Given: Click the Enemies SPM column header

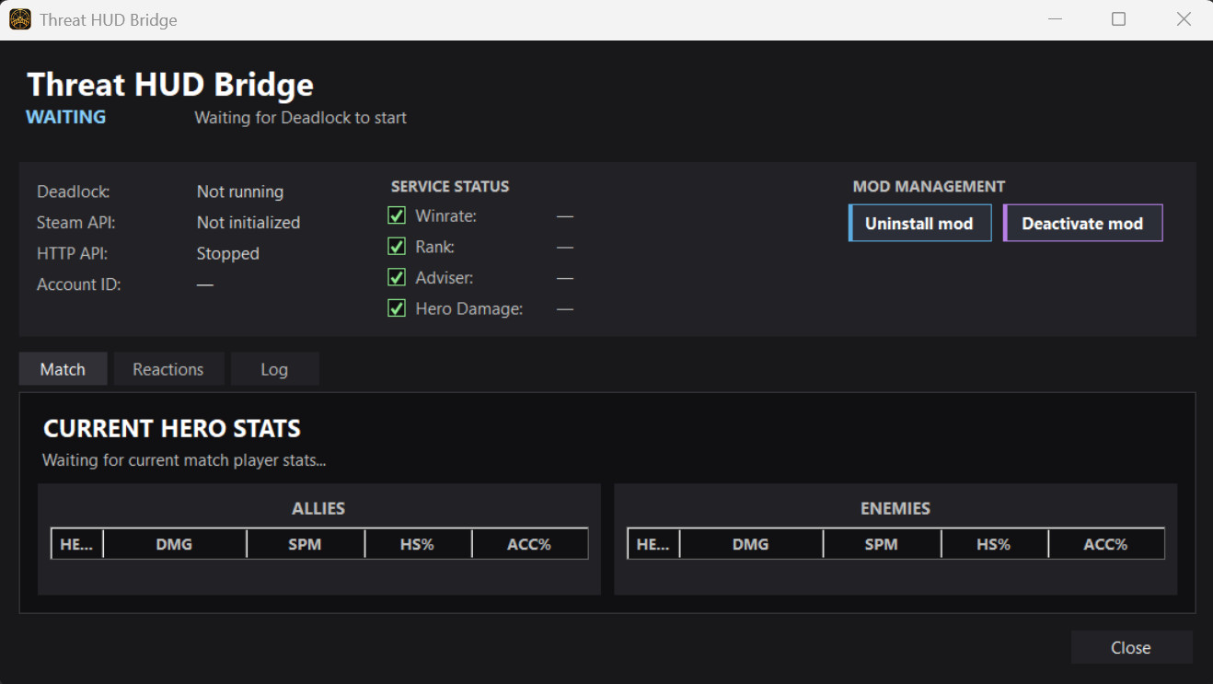Looking at the screenshot, I should coord(881,544).
